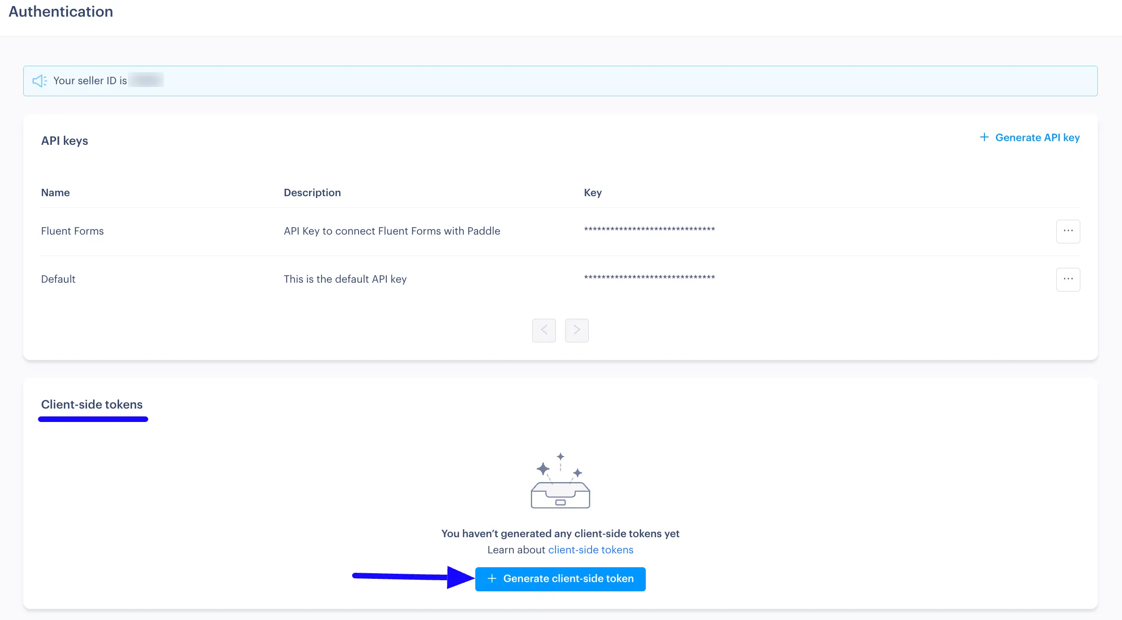Click the blurred seller ID value
Image resolution: width=1122 pixels, height=620 pixels.
(x=146, y=80)
